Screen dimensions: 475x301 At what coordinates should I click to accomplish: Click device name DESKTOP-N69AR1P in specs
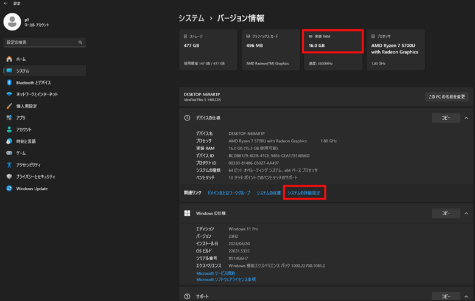point(247,133)
